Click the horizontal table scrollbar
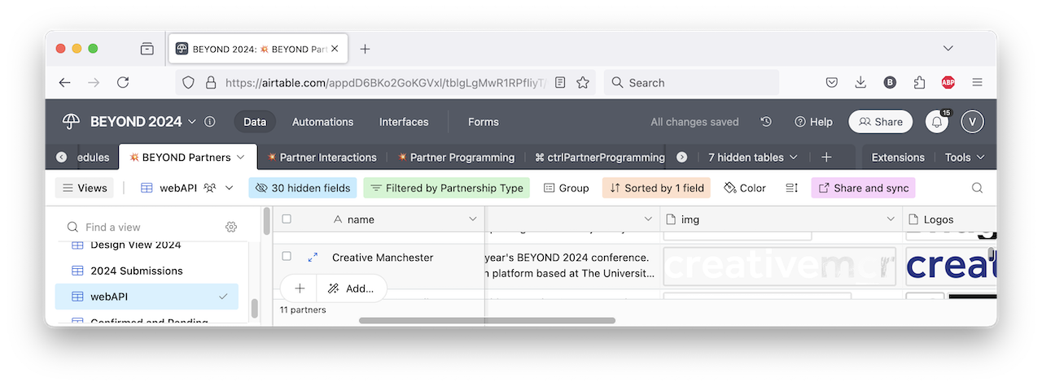1042x386 pixels. [487, 320]
